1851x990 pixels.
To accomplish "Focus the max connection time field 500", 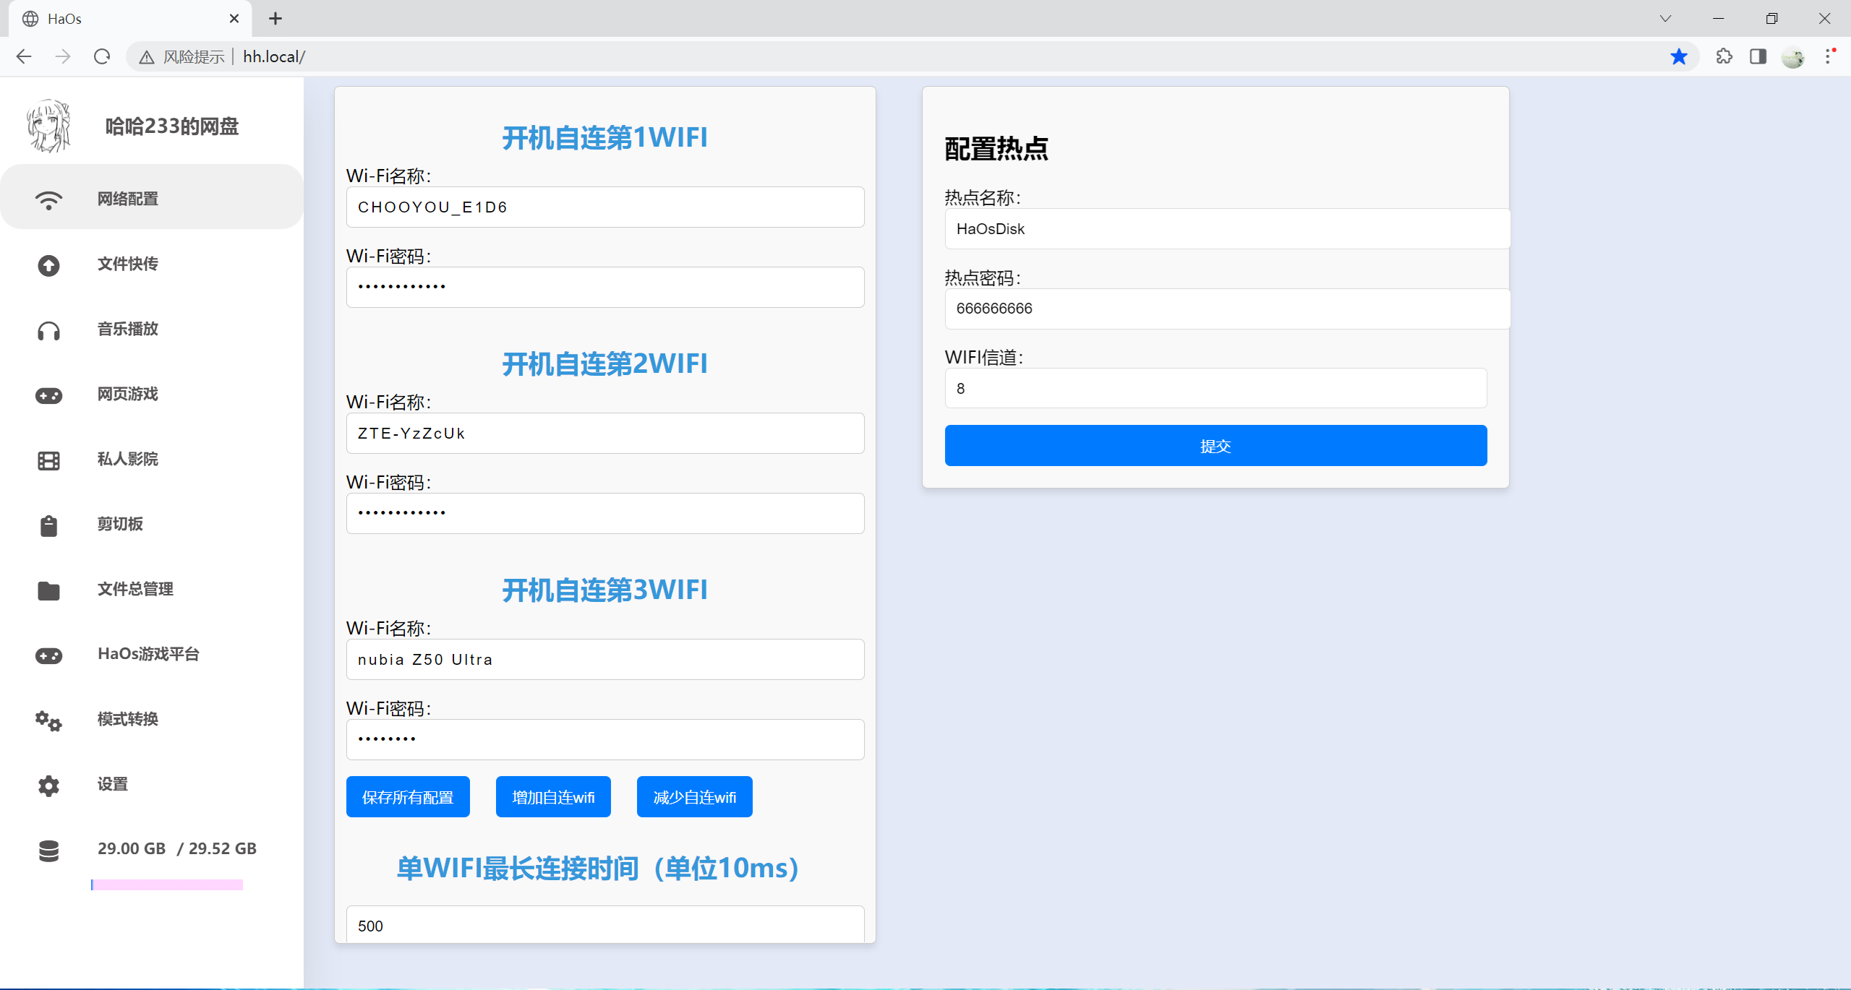I will 605,925.
